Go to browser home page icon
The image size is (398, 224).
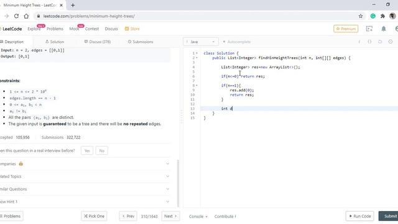pos(26,16)
